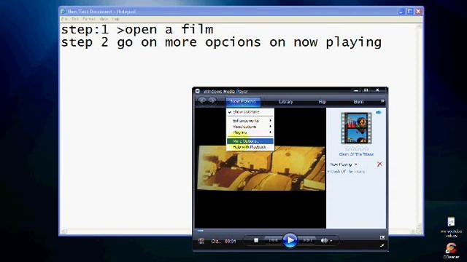Open the Notepad File menu
467x262 pixels.
click(64, 19)
